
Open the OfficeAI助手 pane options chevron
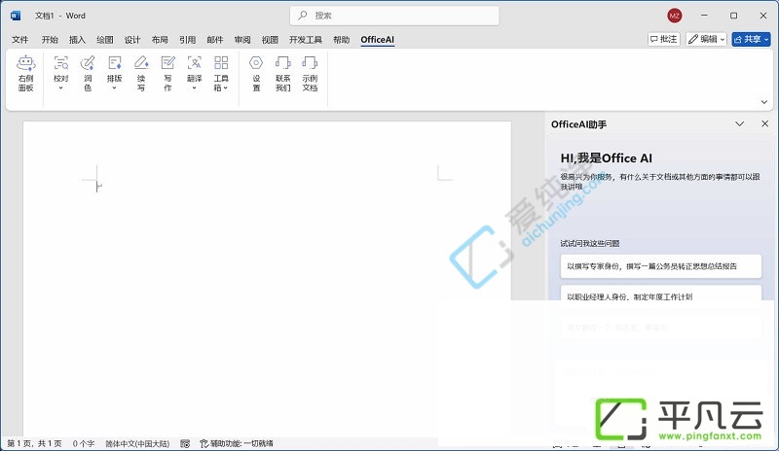740,123
